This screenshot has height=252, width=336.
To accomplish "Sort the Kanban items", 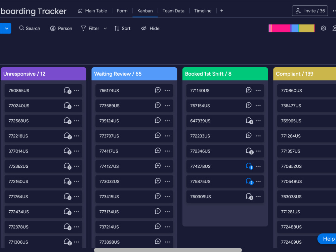I will pyautogui.click(x=122, y=28).
